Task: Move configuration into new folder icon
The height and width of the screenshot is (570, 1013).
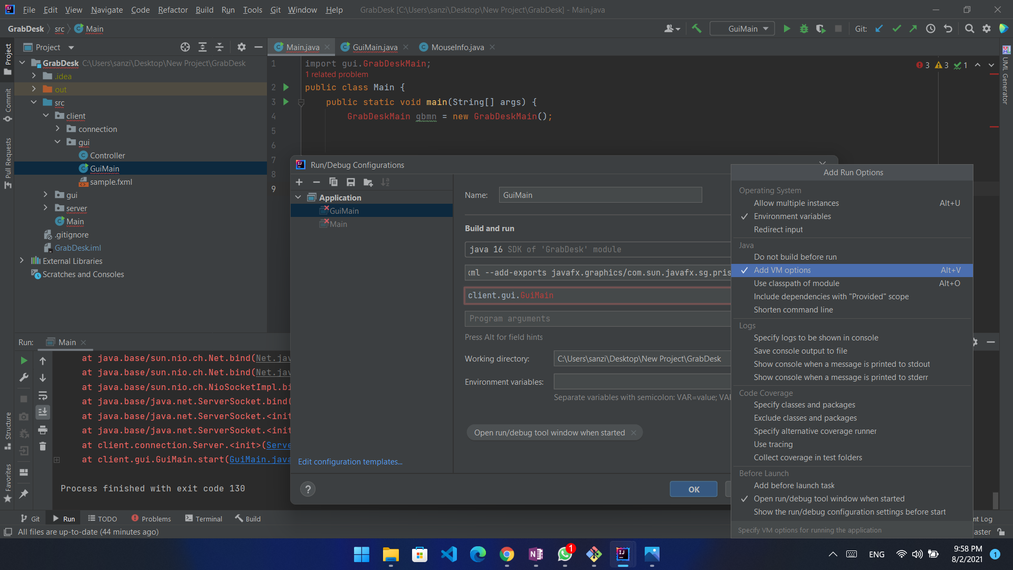Action: (368, 182)
